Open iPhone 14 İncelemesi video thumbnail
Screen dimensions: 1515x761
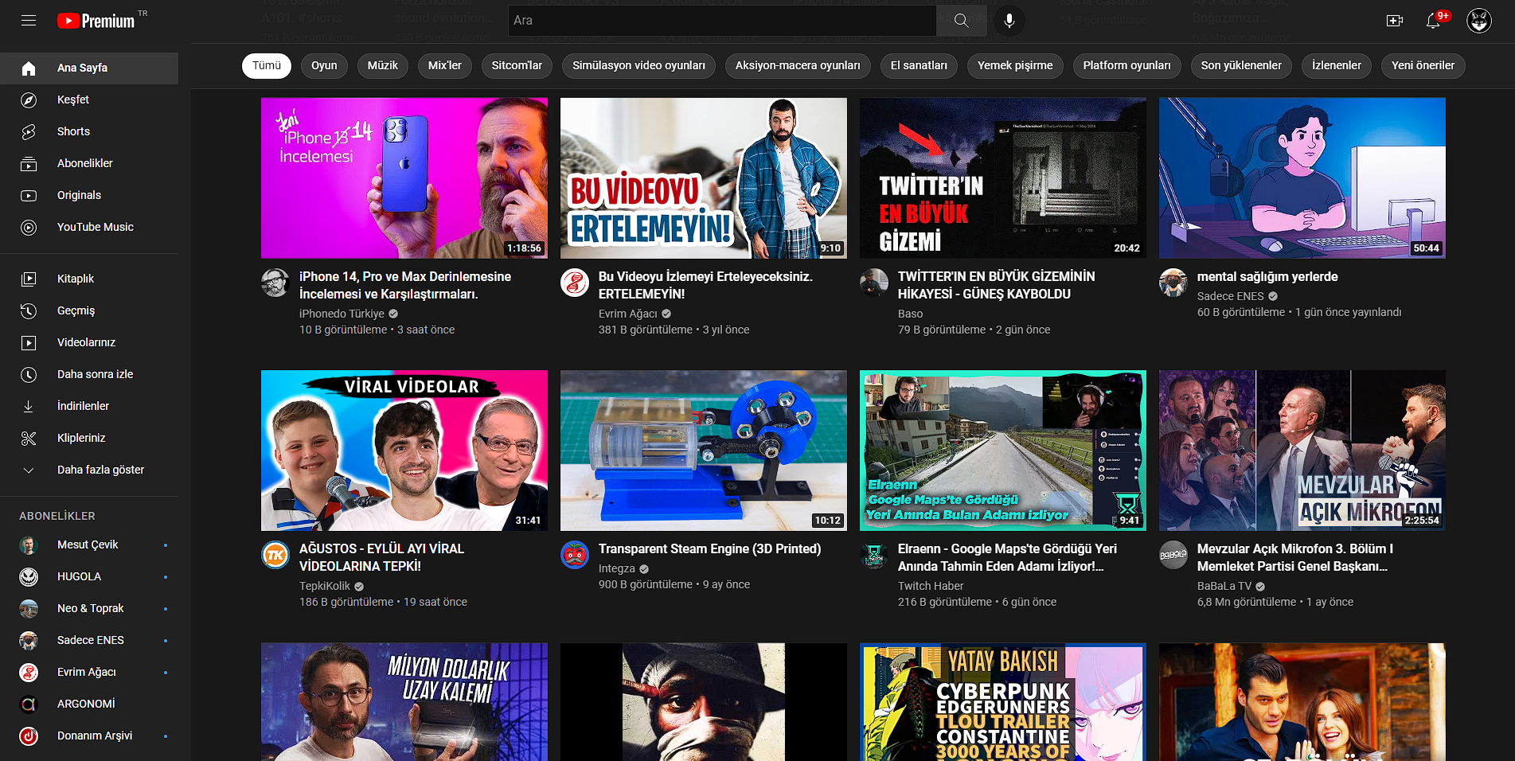pyautogui.click(x=404, y=178)
